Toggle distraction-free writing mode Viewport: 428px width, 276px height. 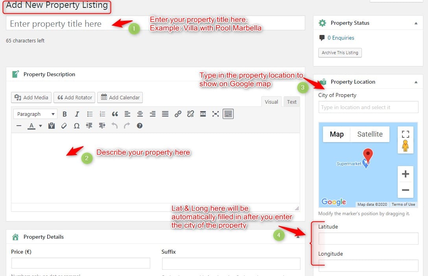tap(216, 114)
